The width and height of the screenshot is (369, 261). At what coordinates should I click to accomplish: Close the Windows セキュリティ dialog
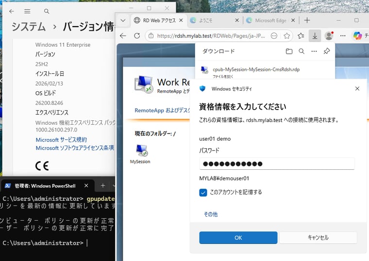[357, 89]
